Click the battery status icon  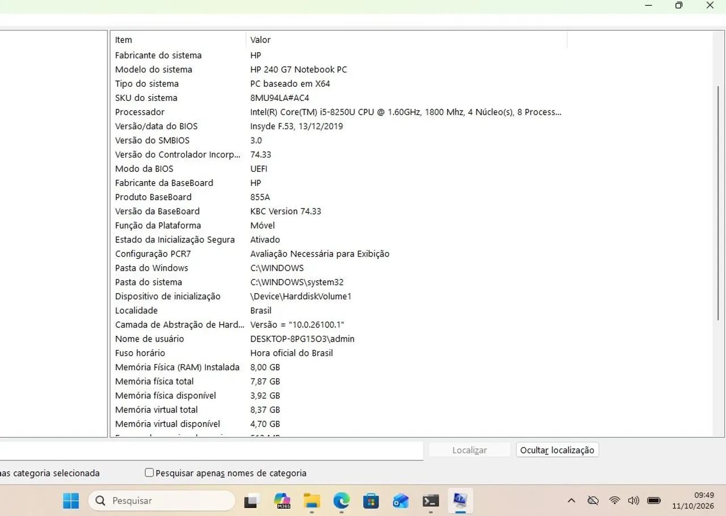(x=654, y=501)
